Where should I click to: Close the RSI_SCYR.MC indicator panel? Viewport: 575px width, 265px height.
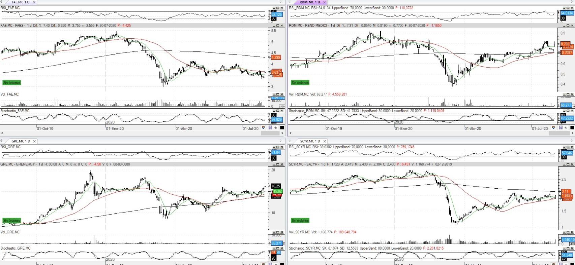click(x=572, y=147)
